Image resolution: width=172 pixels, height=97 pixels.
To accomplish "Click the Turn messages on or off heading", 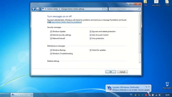I will point(59,16).
